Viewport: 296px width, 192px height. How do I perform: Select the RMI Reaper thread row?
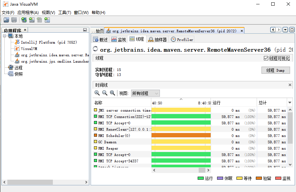[x=190, y=148]
